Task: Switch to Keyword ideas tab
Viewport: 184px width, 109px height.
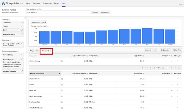Action: click(46, 51)
